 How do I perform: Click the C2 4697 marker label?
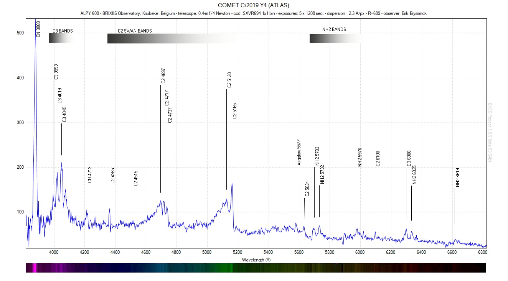pos(163,76)
